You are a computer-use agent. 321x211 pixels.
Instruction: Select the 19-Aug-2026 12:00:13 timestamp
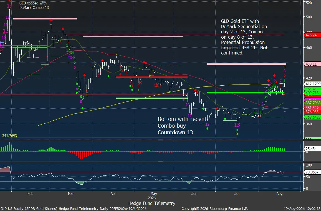click(x=302, y=209)
